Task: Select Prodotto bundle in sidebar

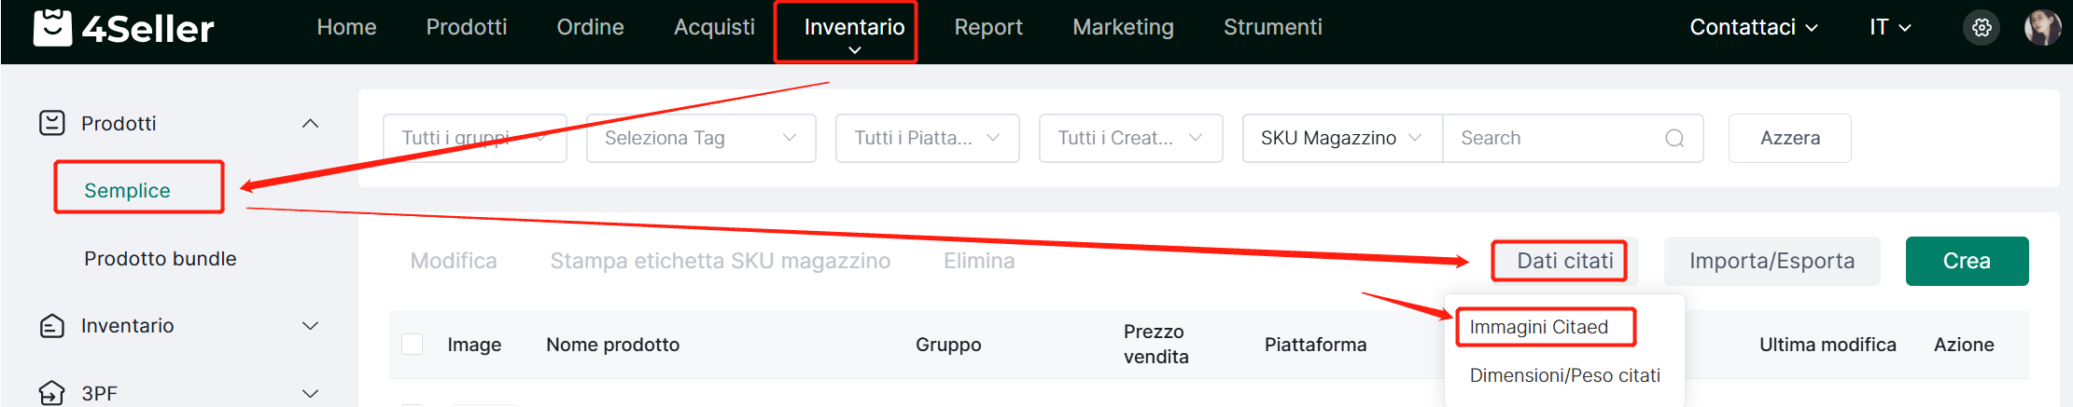Action: [161, 259]
